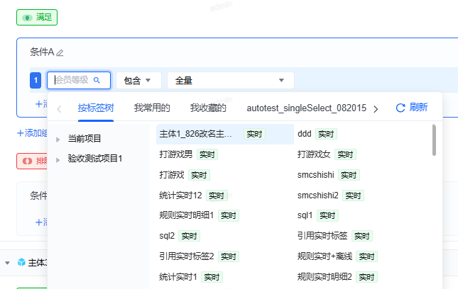
Task: Select tag 打游戏男
Action: point(176,154)
